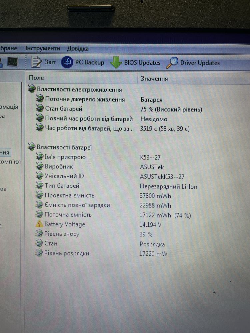Click the BIOS Updates green arrow icon
This screenshot has width=250, height=333.
[x=116, y=63]
